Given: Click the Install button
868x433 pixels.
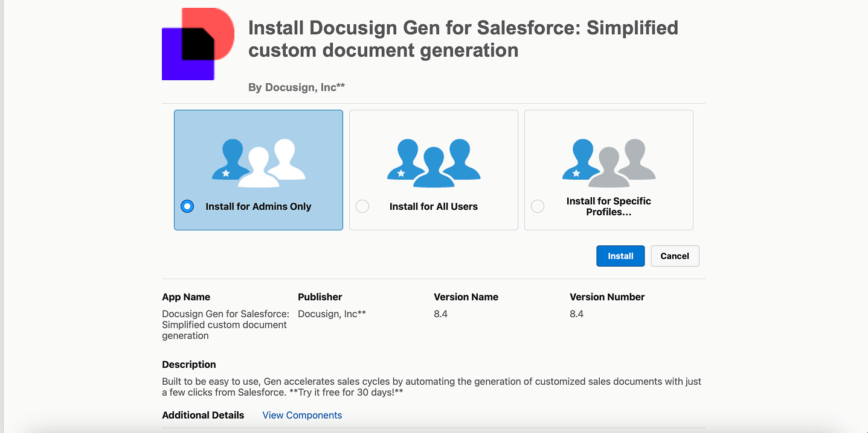Looking at the screenshot, I should 620,256.
